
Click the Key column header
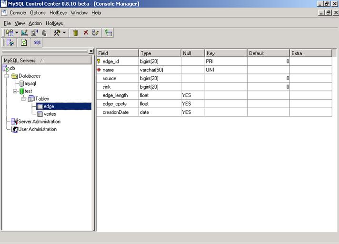coord(226,53)
